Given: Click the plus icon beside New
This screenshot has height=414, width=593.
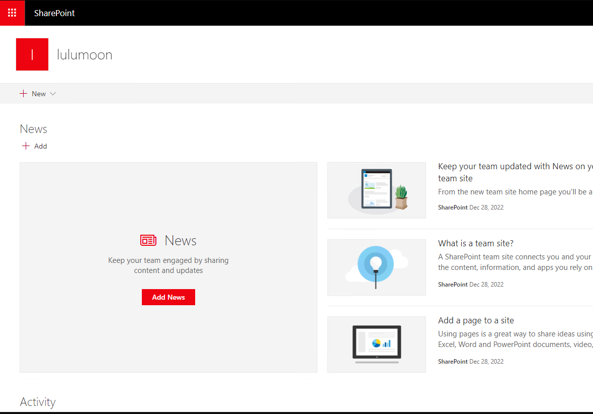Looking at the screenshot, I should point(24,94).
